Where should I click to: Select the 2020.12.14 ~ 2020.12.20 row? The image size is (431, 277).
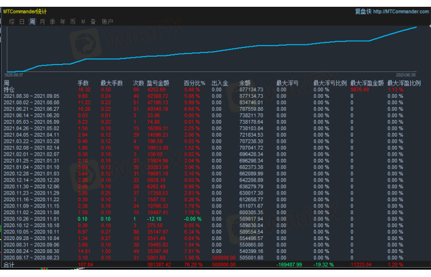(x=213, y=180)
